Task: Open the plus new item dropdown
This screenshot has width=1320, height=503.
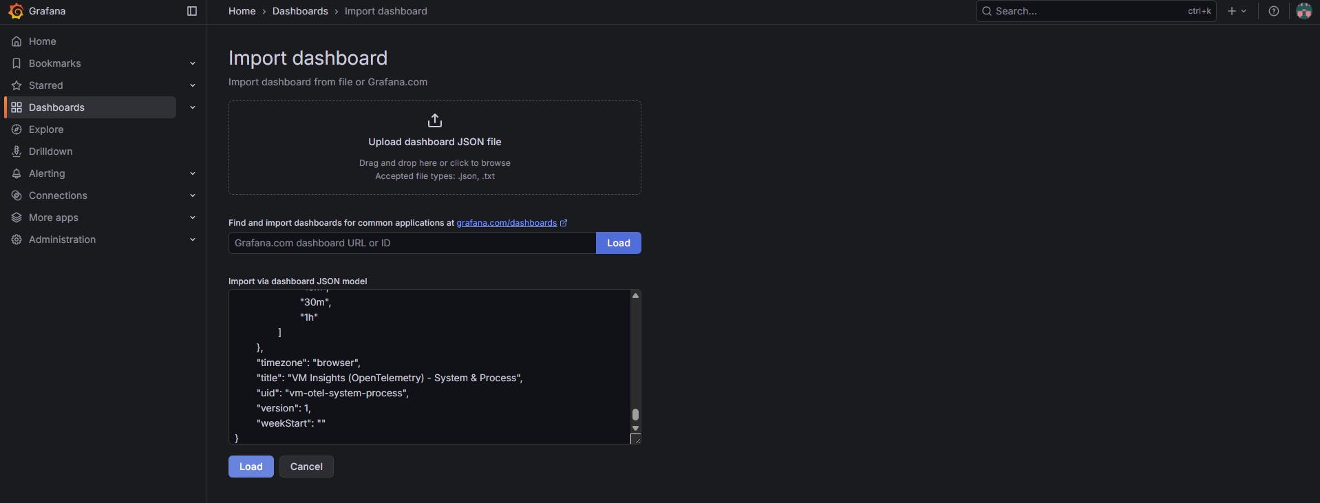Action: (x=1236, y=11)
